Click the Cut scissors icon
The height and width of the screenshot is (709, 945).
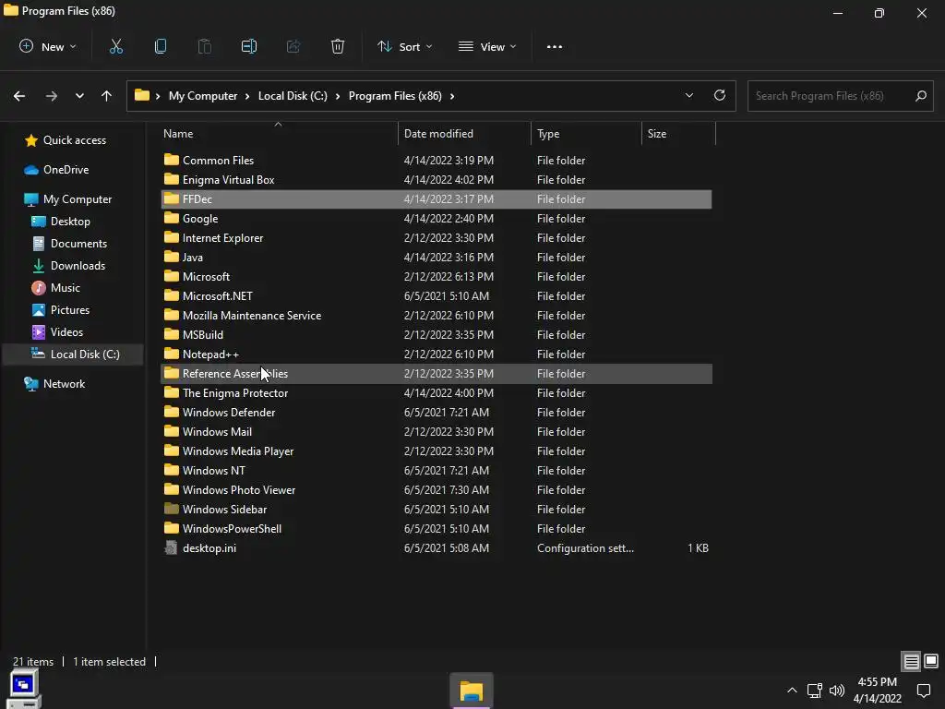tap(115, 46)
